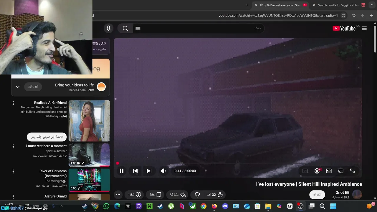Open more actions three-dot menu under video
This screenshot has height=212, width=377.
pos(118,195)
